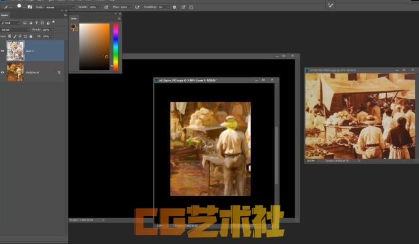Viewport: 419px width, 244px height.
Task: Open layer Opacity dropdown arrow
Action: point(52,29)
